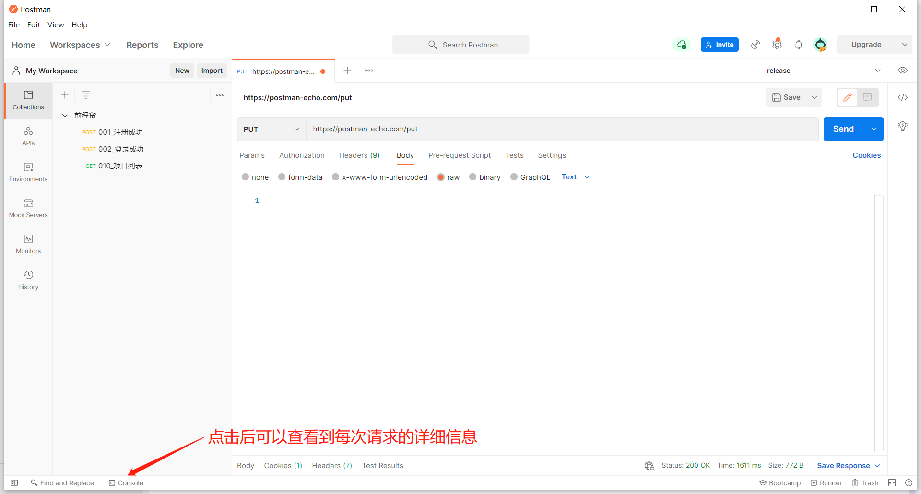Open the Environments sidebar panel
Image resolution: width=921 pixels, height=494 pixels.
pyautogui.click(x=28, y=172)
